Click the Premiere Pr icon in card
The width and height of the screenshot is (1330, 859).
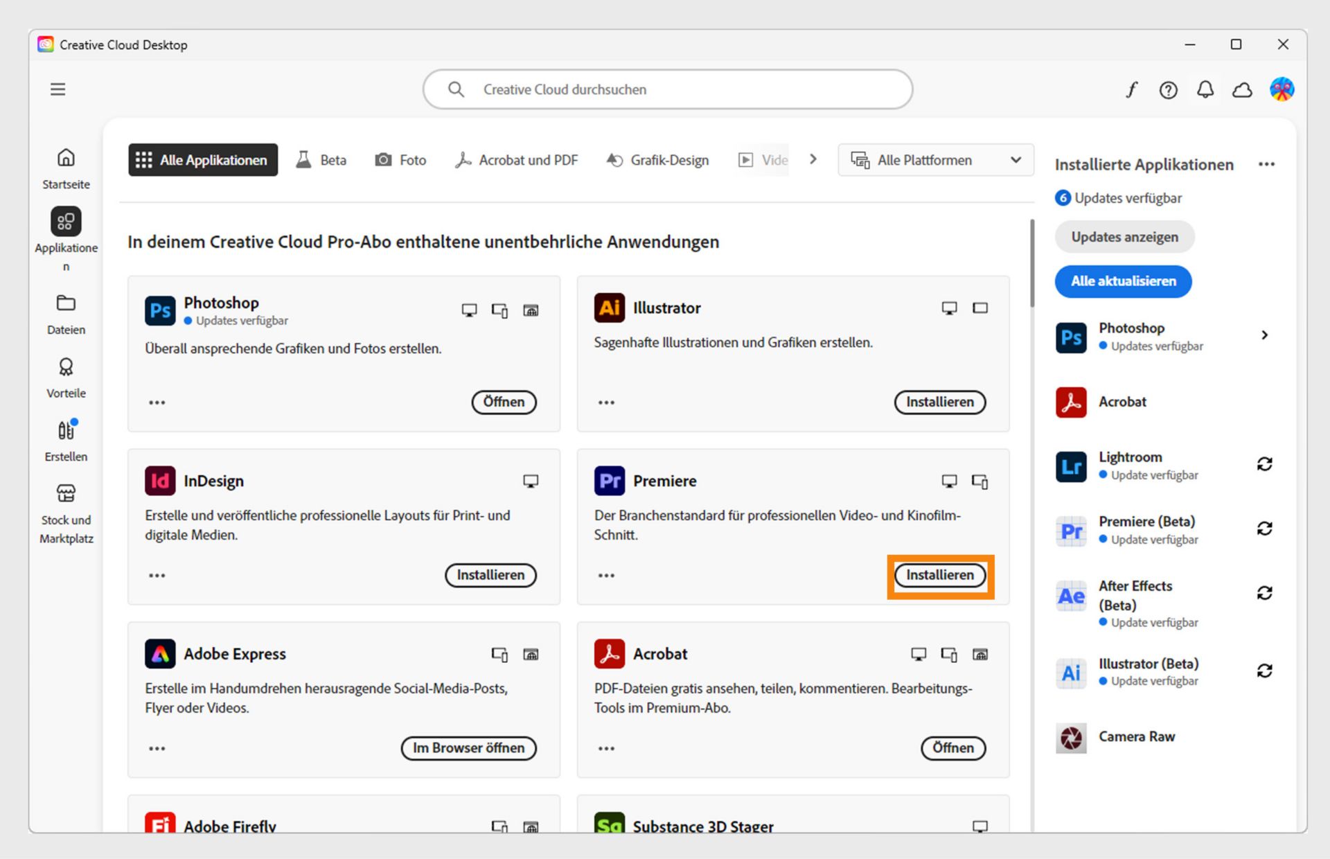tap(610, 481)
